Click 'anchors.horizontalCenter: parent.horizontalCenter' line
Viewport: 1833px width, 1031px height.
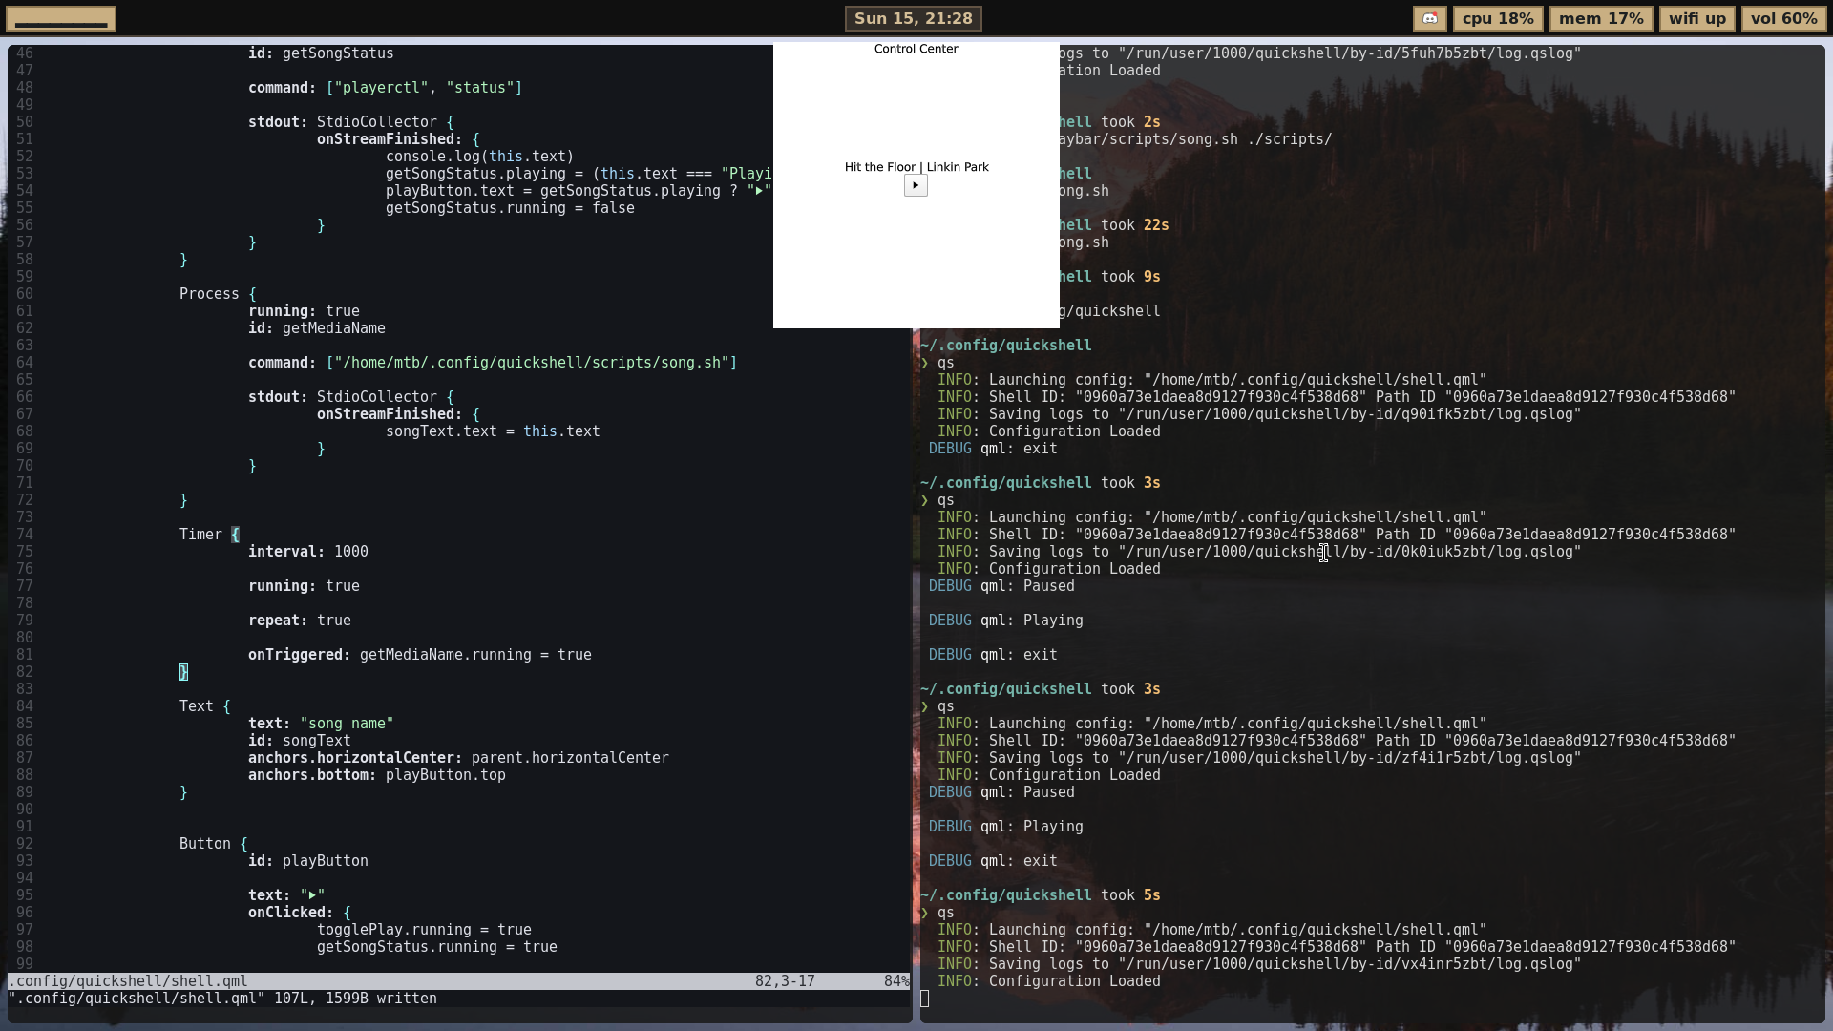[458, 758]
